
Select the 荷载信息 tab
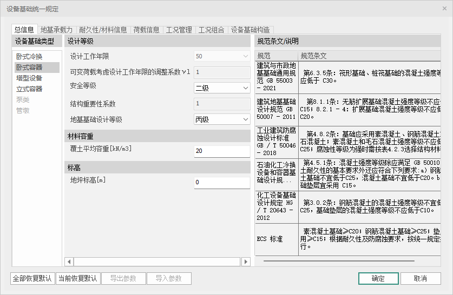146,30
